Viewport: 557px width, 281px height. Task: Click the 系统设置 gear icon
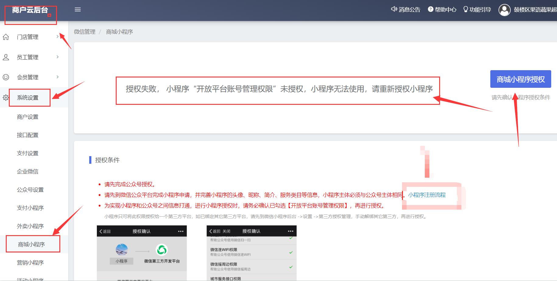tap(6, 98)
